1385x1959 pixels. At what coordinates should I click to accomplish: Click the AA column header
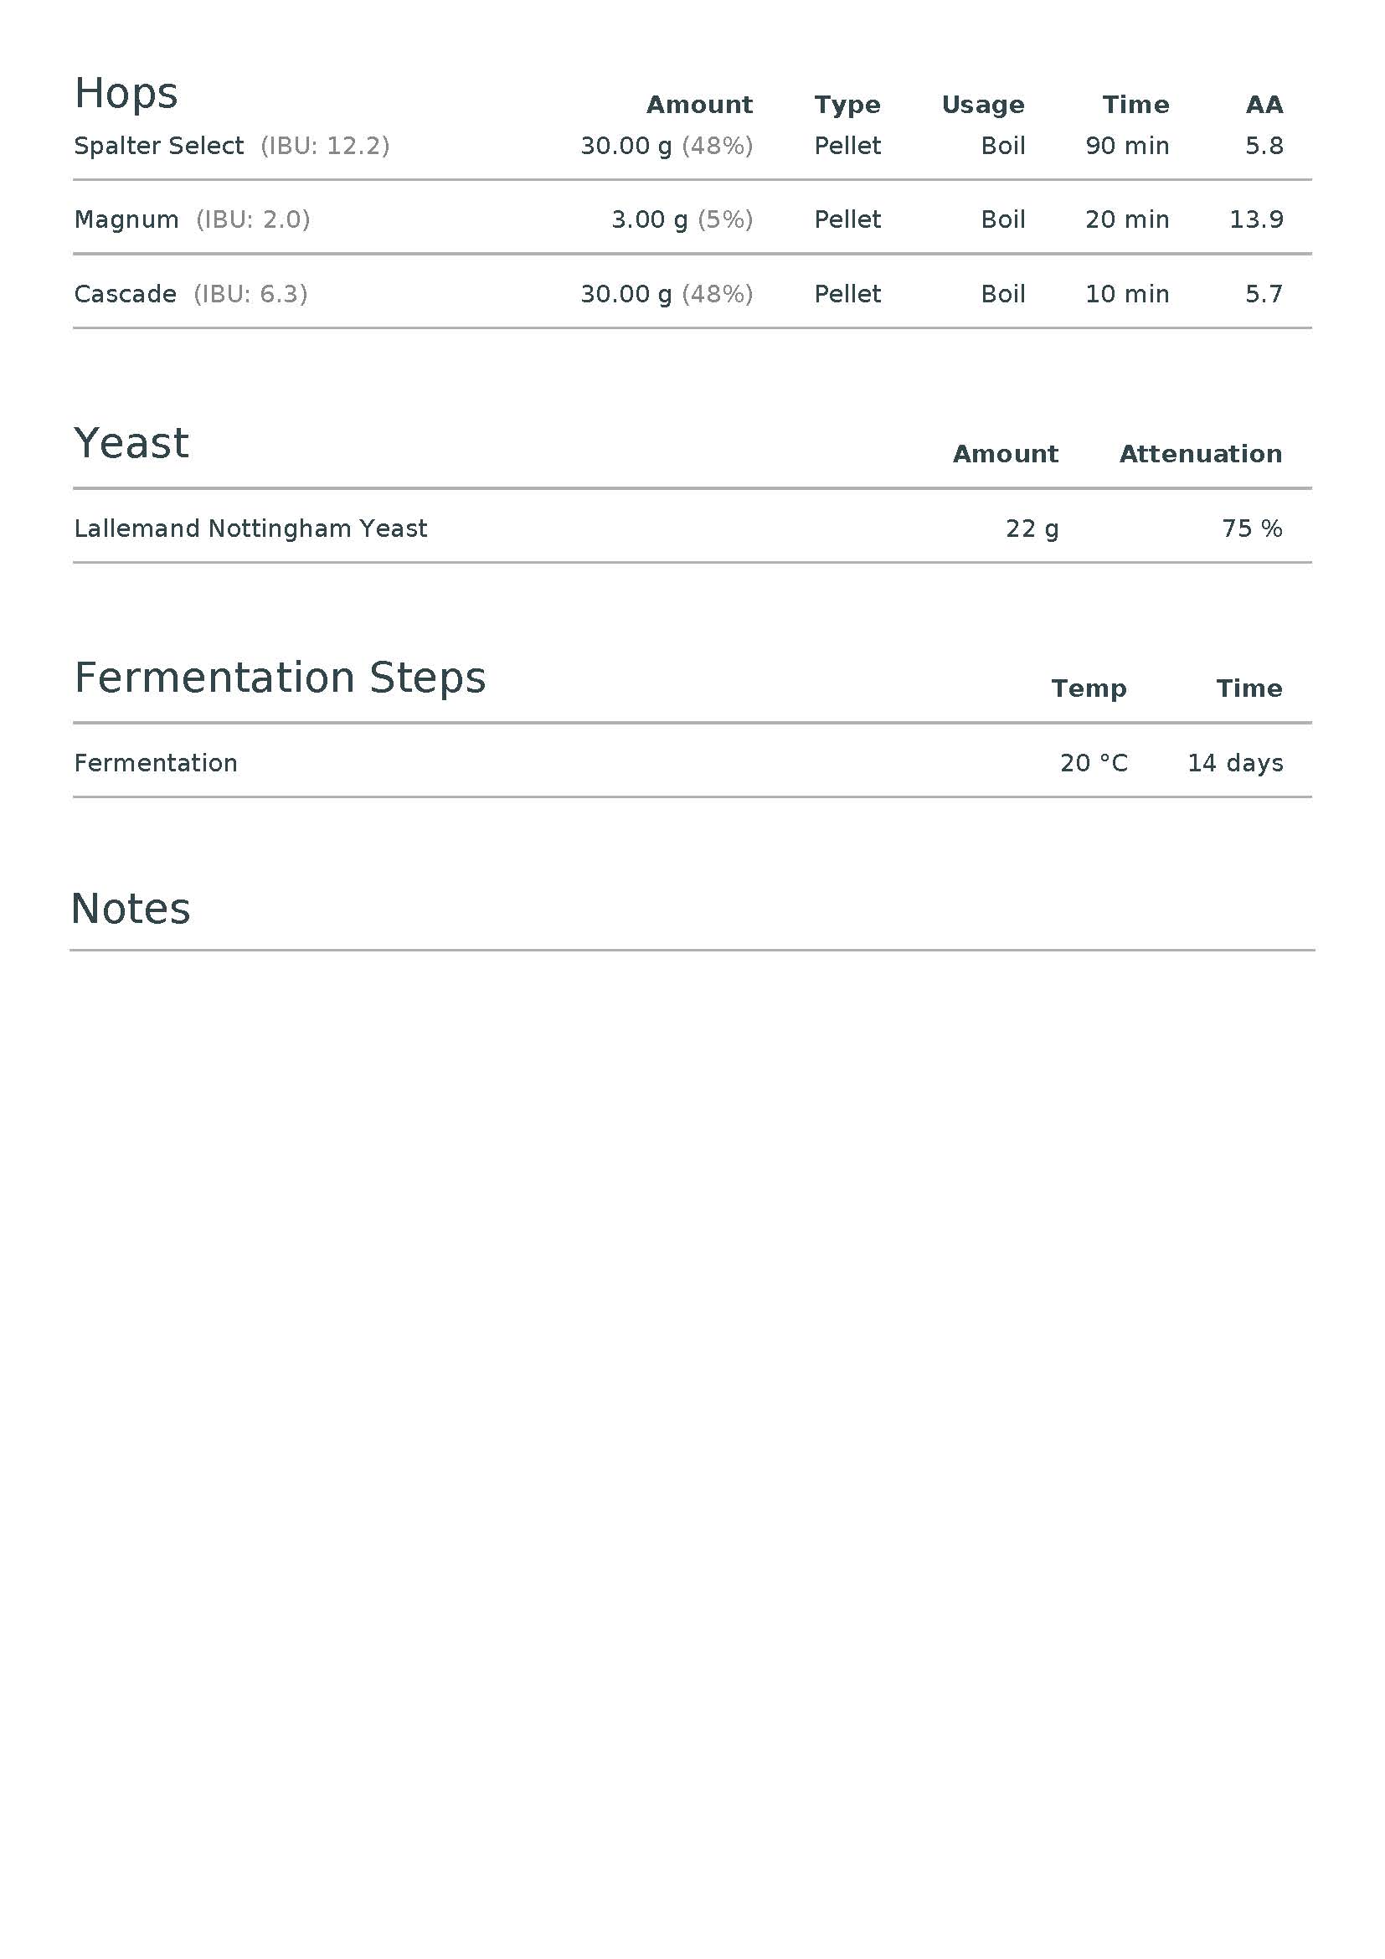[x=1264, y=105]
